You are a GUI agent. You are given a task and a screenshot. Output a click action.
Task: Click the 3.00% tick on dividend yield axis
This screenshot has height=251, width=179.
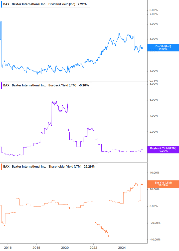[x=154, y=39]
